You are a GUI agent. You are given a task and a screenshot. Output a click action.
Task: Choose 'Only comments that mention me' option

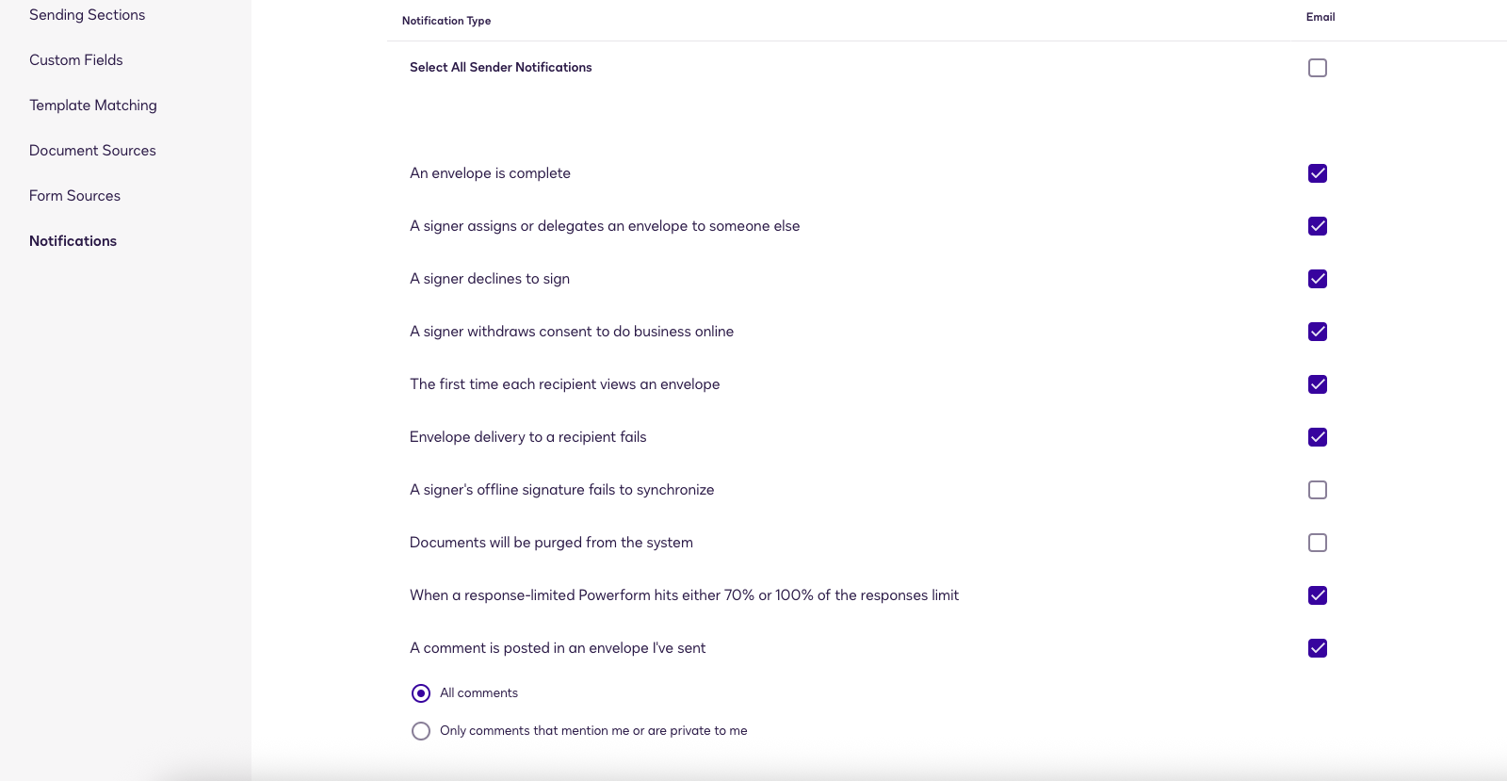pyautogui.click(x=421, y=731)
